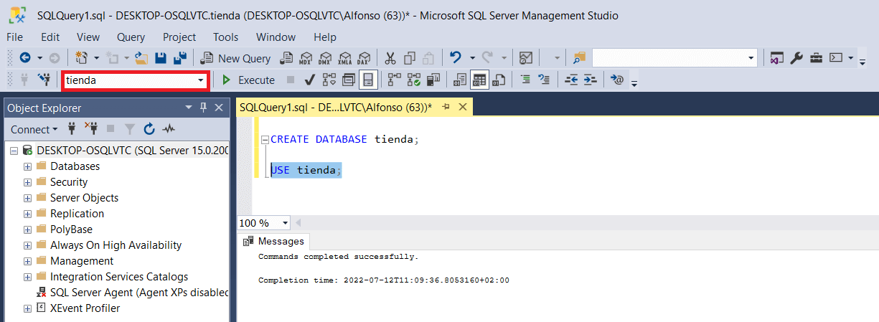The width and height of the screenshot is (879, 322).
Task: Open the Project menu
Action: 179,37
